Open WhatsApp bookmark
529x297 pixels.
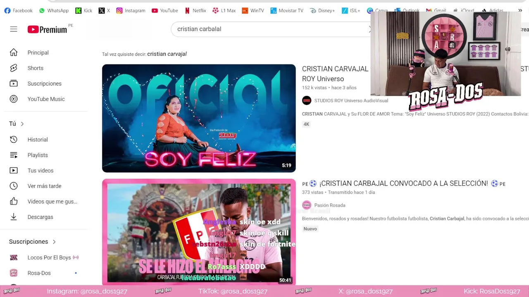(54, 10)
